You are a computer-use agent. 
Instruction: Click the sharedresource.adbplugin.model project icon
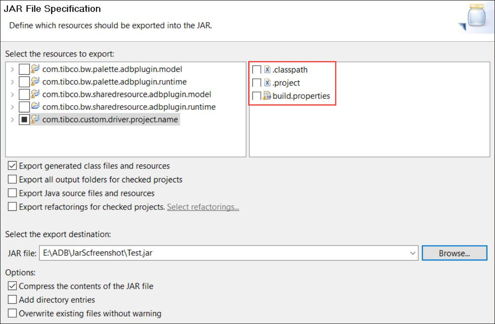36,94
